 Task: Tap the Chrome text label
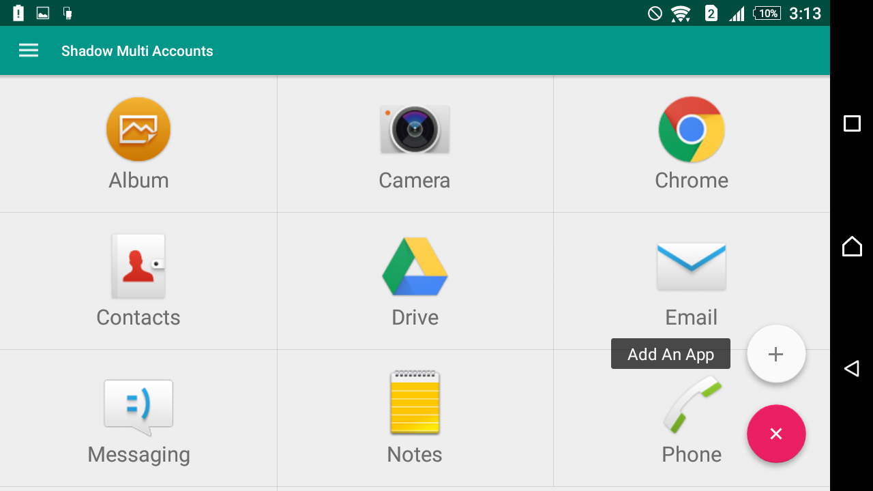point(692,180)
